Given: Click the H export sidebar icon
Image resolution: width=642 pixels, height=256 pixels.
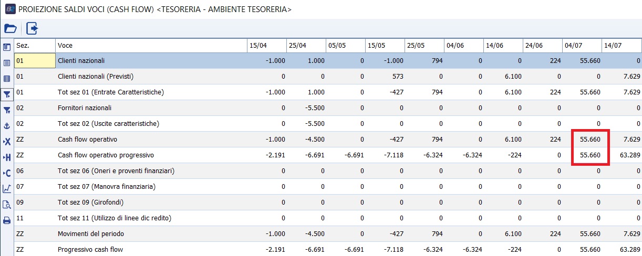Looking at the screenshot, I should tap(7, 157).
